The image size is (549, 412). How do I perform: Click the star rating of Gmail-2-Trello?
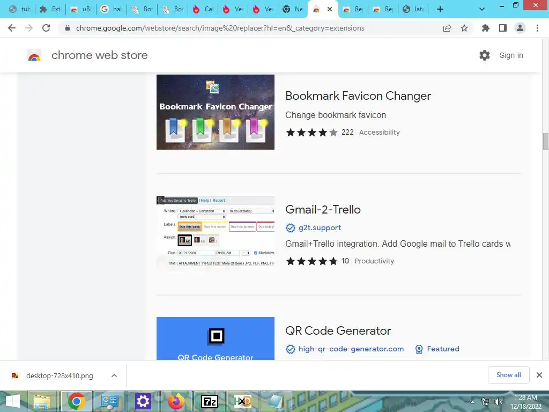pyautogui.click(x=311, y=261)
